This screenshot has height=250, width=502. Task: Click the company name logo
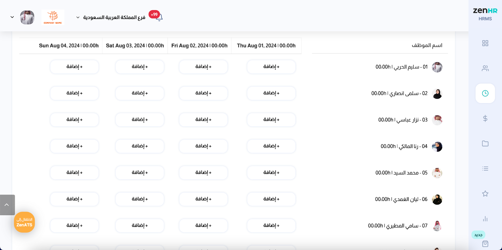[53, 17]
